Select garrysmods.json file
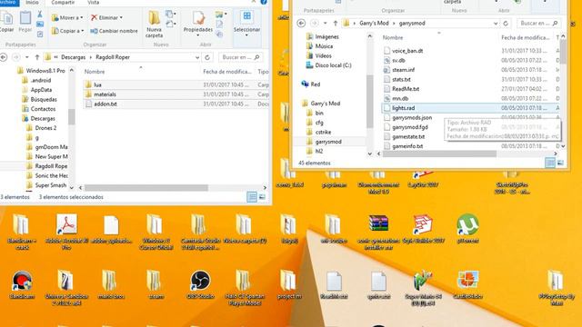 (x=412, y=117)
